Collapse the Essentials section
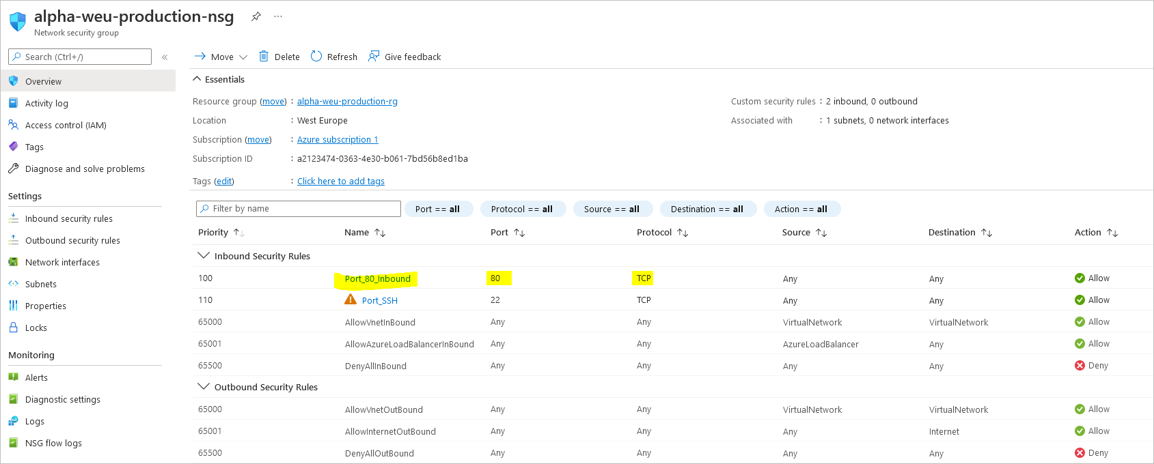This screenshot has height=464, width=1154. point(197,79)
